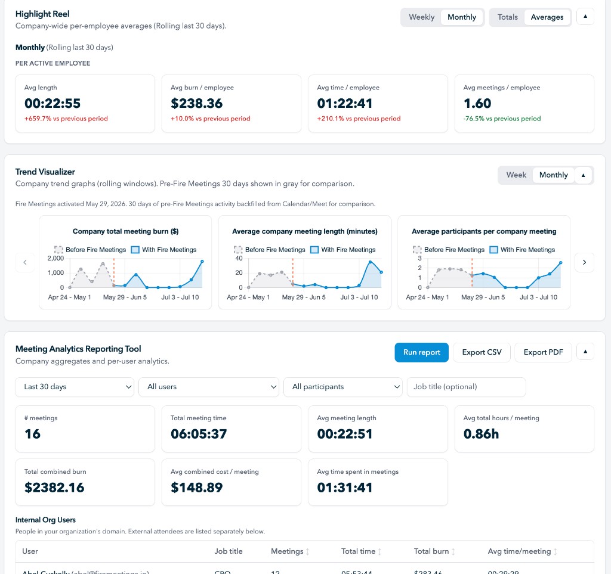Switch Highlight Reel to Weekly view

421,17
